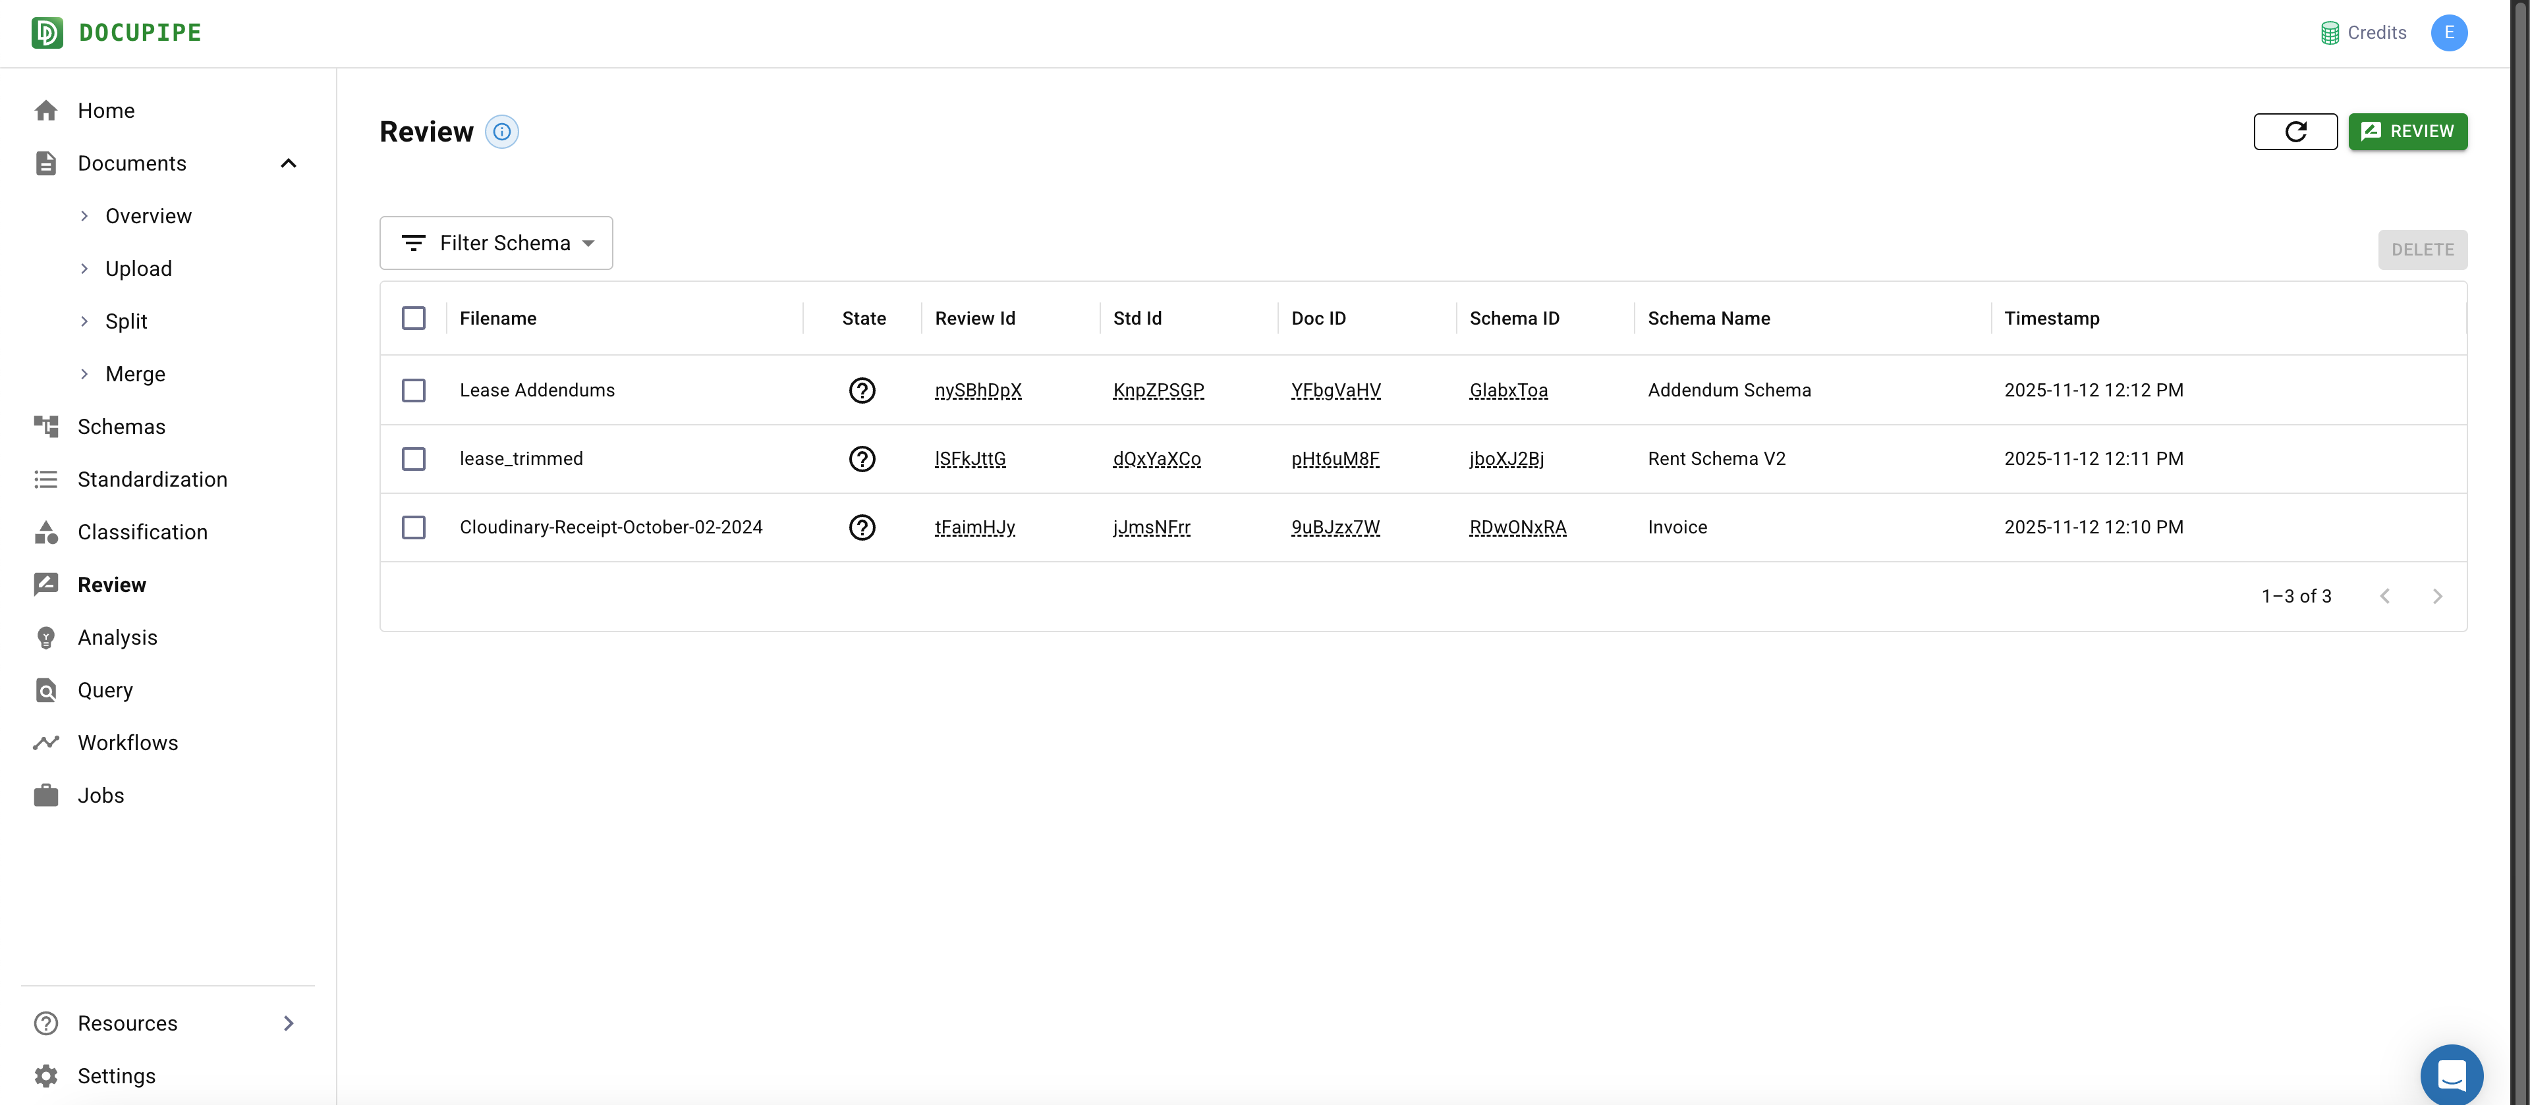Click the DocuPipe logo icon
This screenshot has width=2530, height=1105.
(47, 32)
